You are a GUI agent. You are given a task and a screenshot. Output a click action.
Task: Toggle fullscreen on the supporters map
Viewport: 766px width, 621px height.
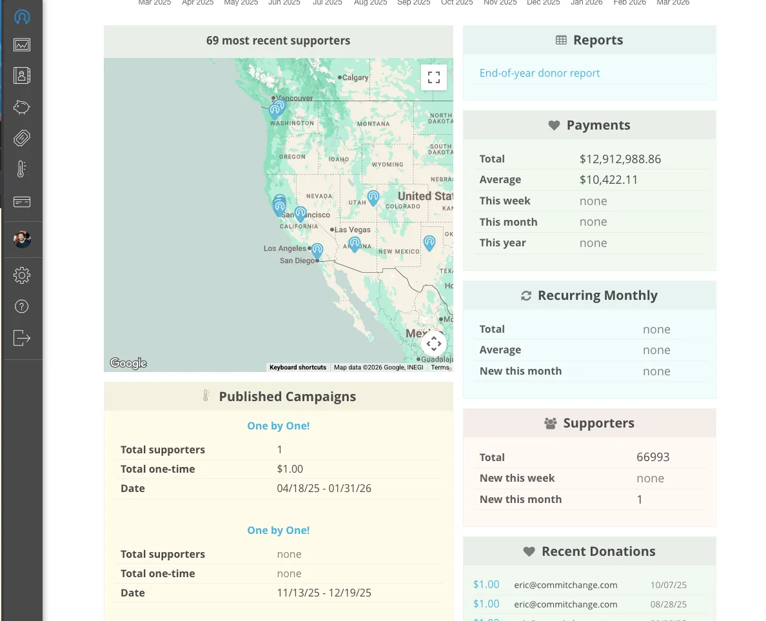click(x=434, y=77)
